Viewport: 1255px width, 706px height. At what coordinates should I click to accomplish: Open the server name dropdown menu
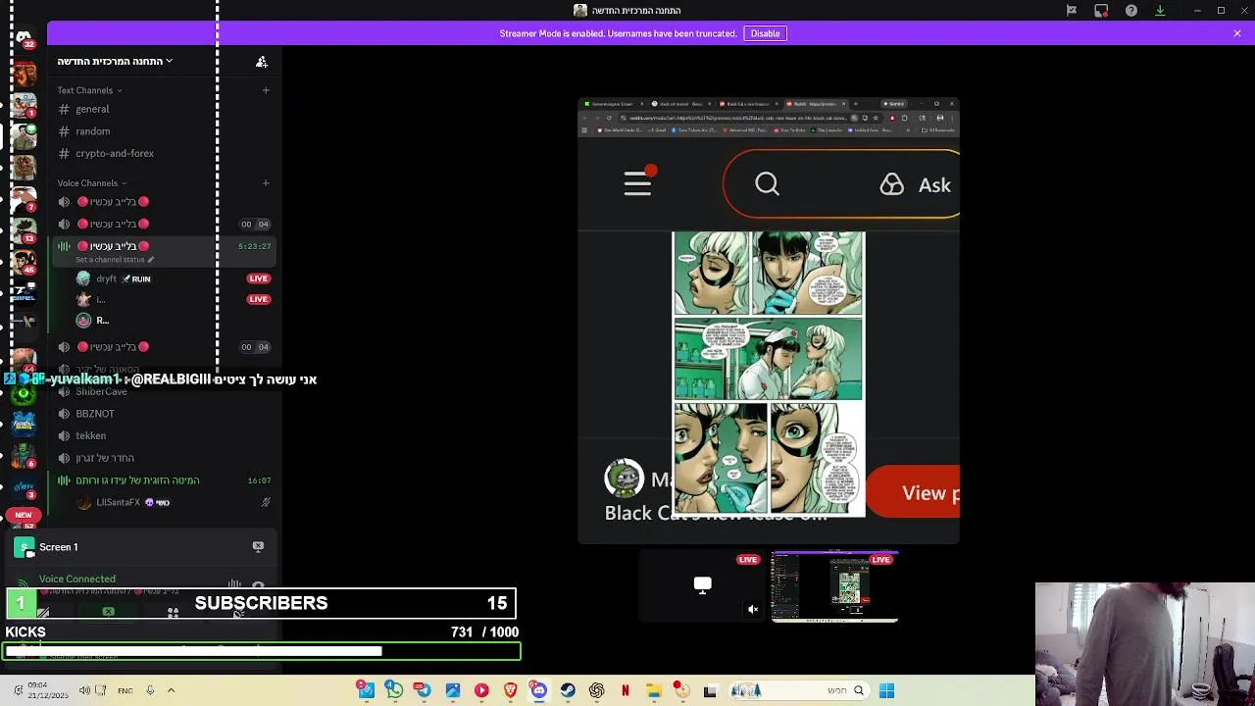click(115, 61)
